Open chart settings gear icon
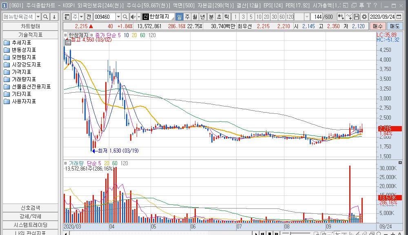This screenshot has height=235, width=408. 364,17
